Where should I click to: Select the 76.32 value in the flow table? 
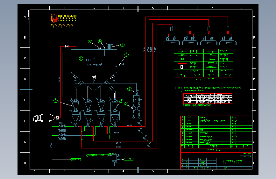[x=223, y=99]
